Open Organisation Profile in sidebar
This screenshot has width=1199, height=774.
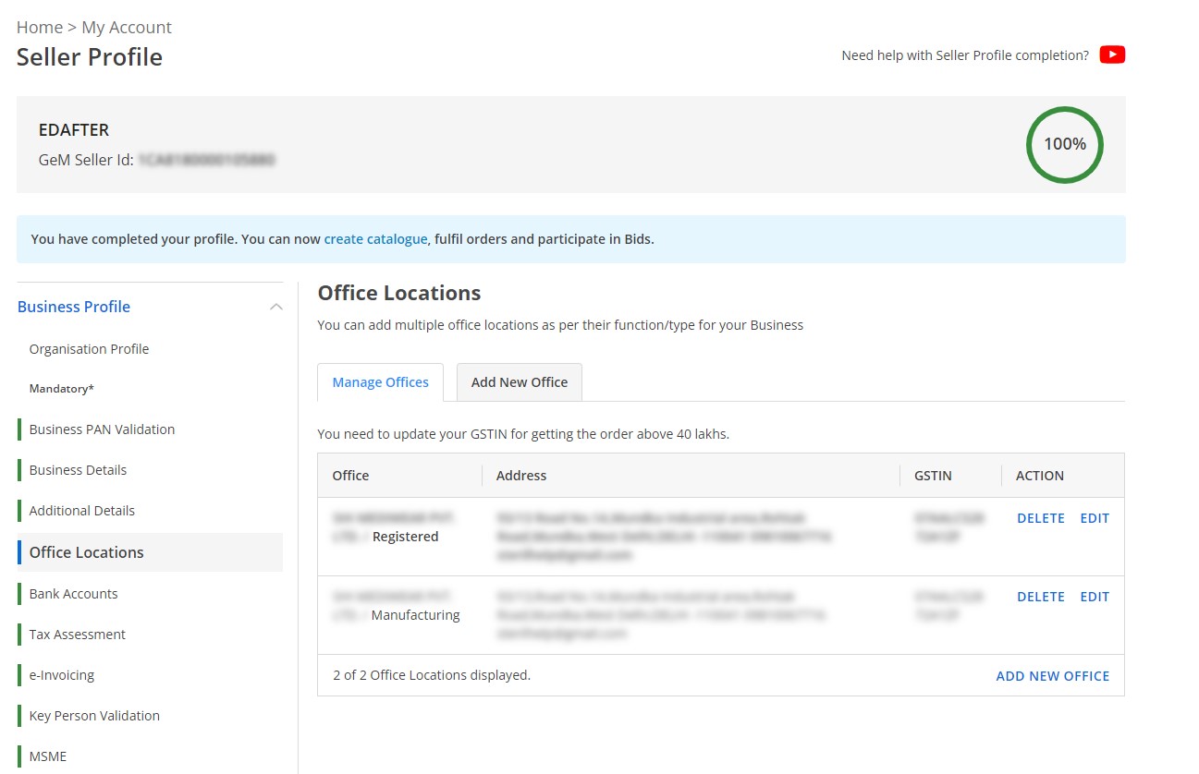(x=89, y=349)
